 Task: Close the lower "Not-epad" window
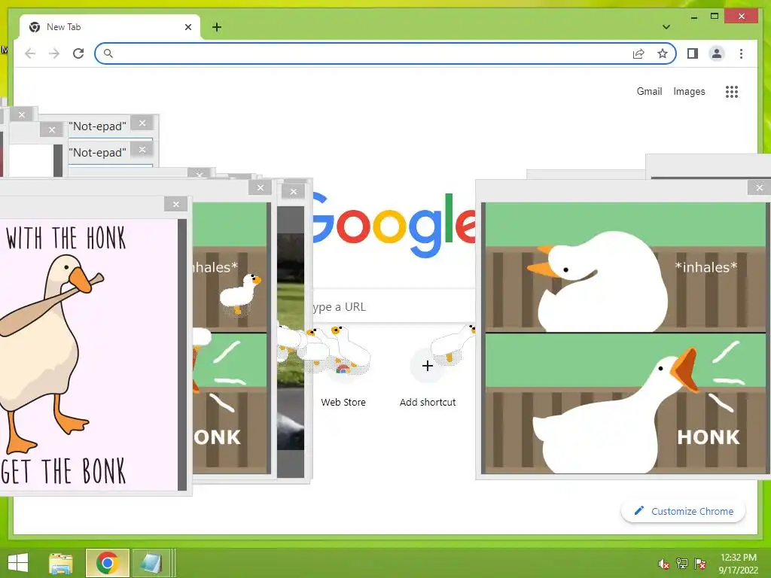click(142, 150)
